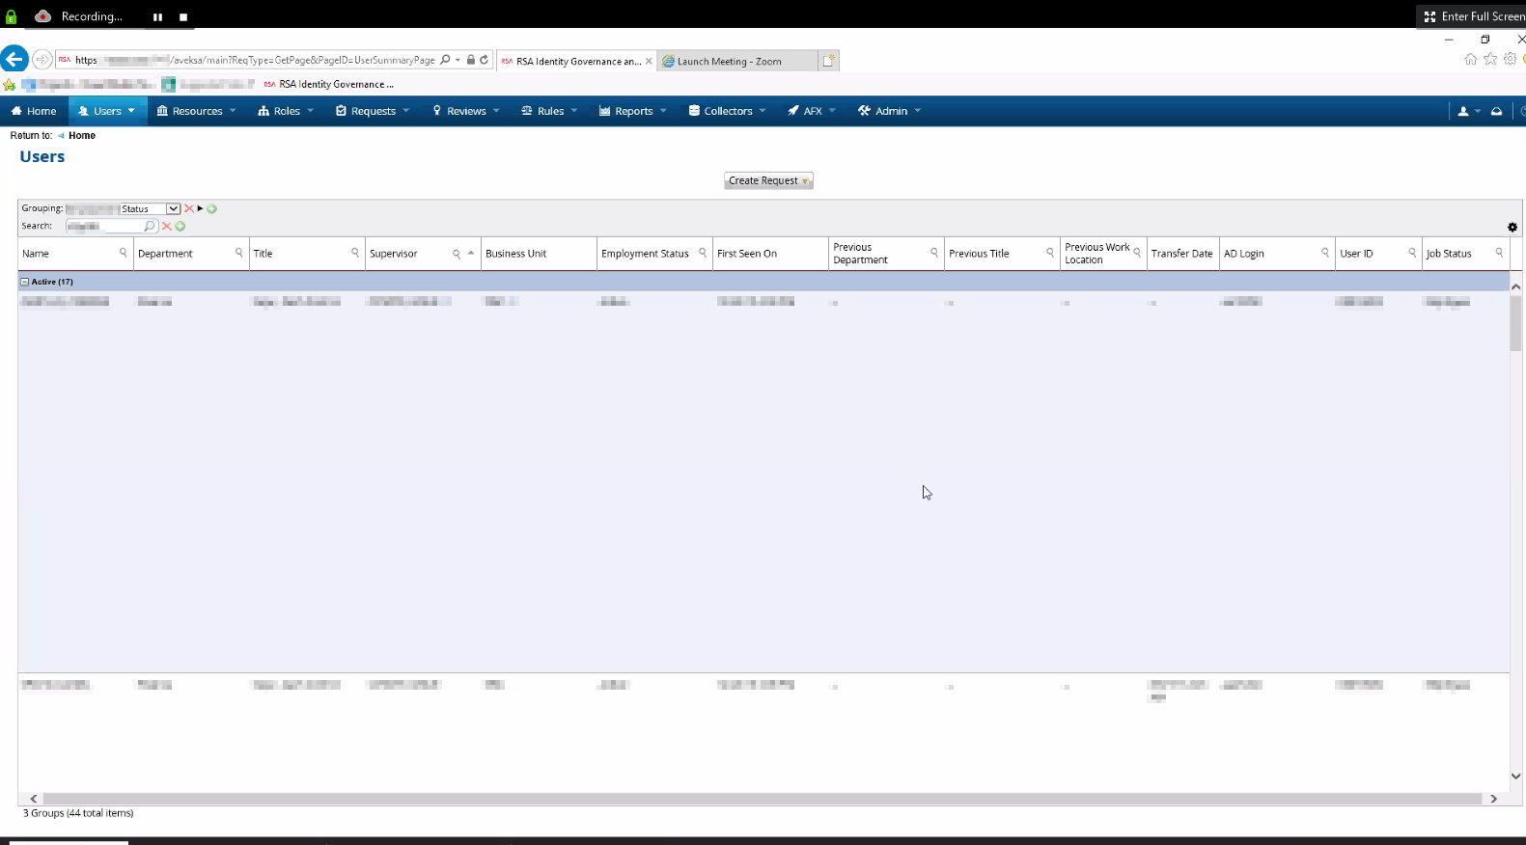This screenshot has width=1526, height=845.
Task: Clear the search using its red X
Action: (x=167, y=227)
